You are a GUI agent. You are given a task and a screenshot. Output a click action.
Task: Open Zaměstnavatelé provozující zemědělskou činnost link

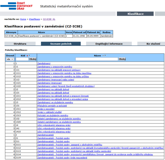tap(95, 154)
